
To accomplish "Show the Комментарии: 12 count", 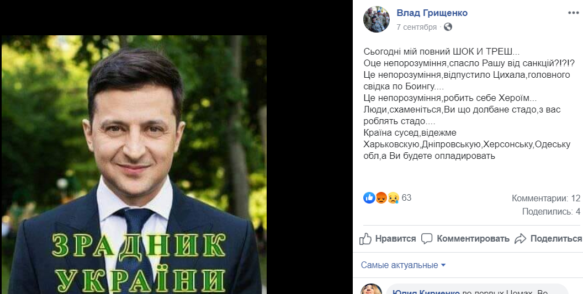I will tap(546, 198).
